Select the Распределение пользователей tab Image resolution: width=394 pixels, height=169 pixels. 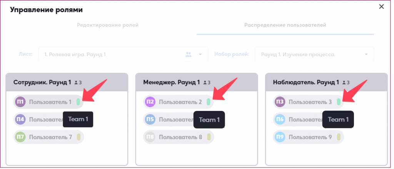(x=285, y=25)
